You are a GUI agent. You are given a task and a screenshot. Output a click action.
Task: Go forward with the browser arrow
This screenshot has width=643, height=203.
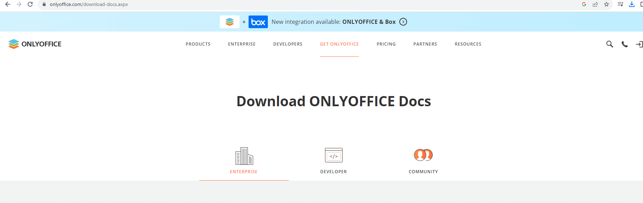pos(19,4)
